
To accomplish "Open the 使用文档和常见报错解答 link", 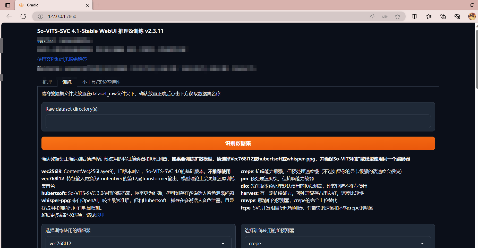I will point(62,59).
